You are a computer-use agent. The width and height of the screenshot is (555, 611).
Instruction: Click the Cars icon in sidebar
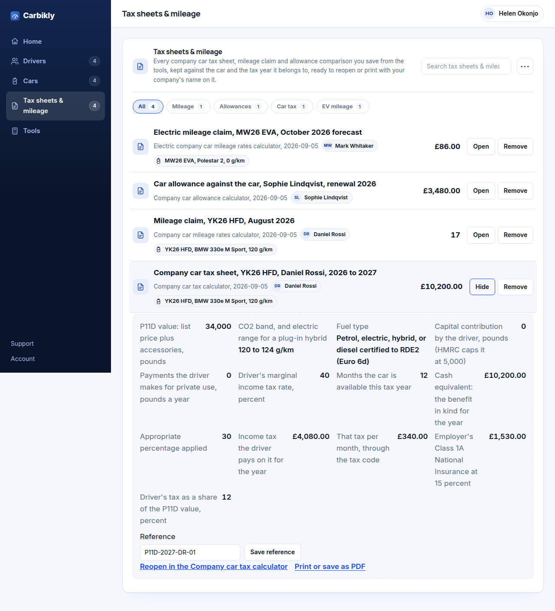click(15, 81)
